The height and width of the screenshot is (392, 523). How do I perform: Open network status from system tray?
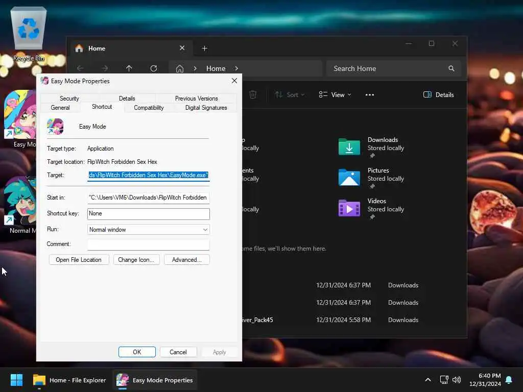coord(444,380)
